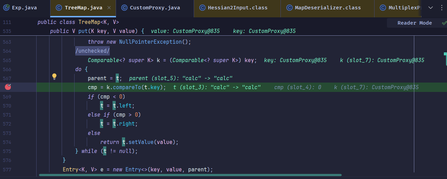Click the horizontal scrollbar at the bottom
447x179 pixels.
190,175
